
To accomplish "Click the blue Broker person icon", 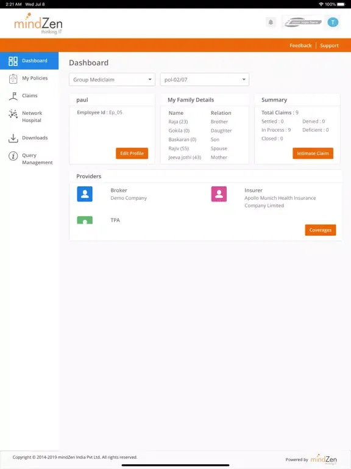I will tap(85, 194).
